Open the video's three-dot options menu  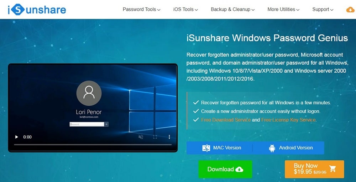coord(169,137)
